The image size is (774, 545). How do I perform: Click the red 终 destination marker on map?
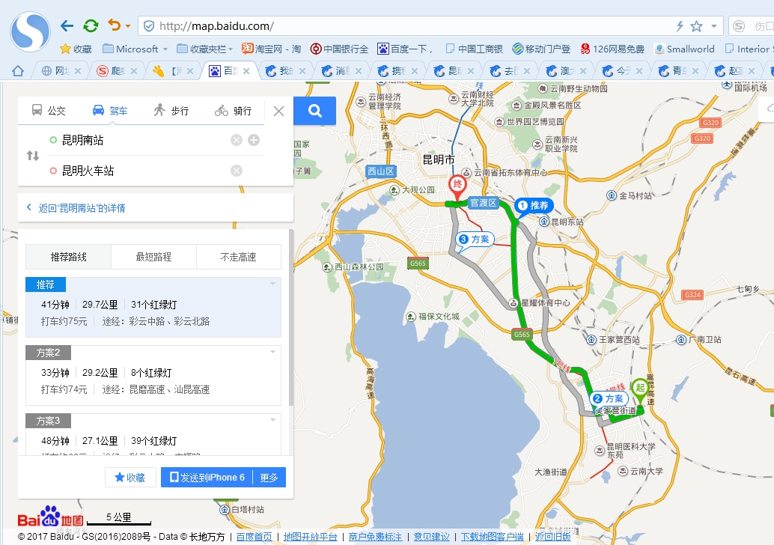[x=457, y=188]
